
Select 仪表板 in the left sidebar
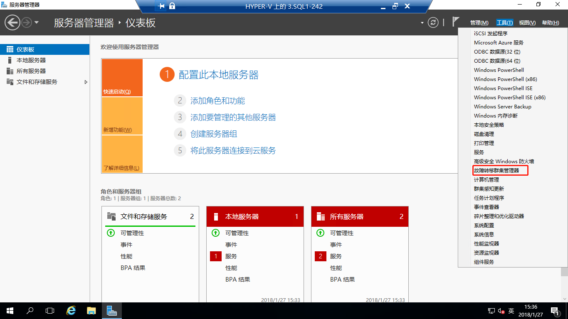point(44,49)
